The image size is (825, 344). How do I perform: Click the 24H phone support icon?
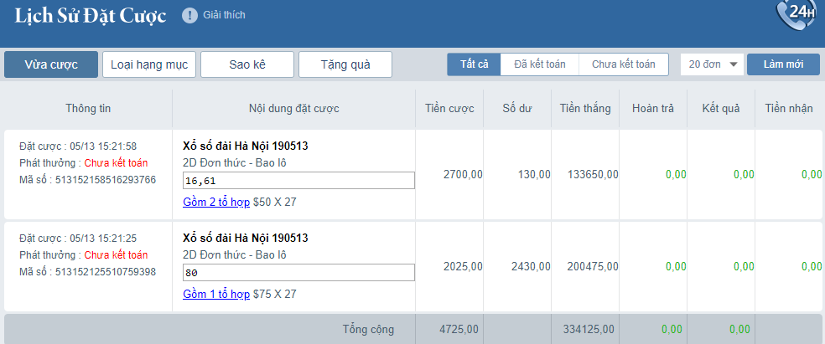pos(801,14)
